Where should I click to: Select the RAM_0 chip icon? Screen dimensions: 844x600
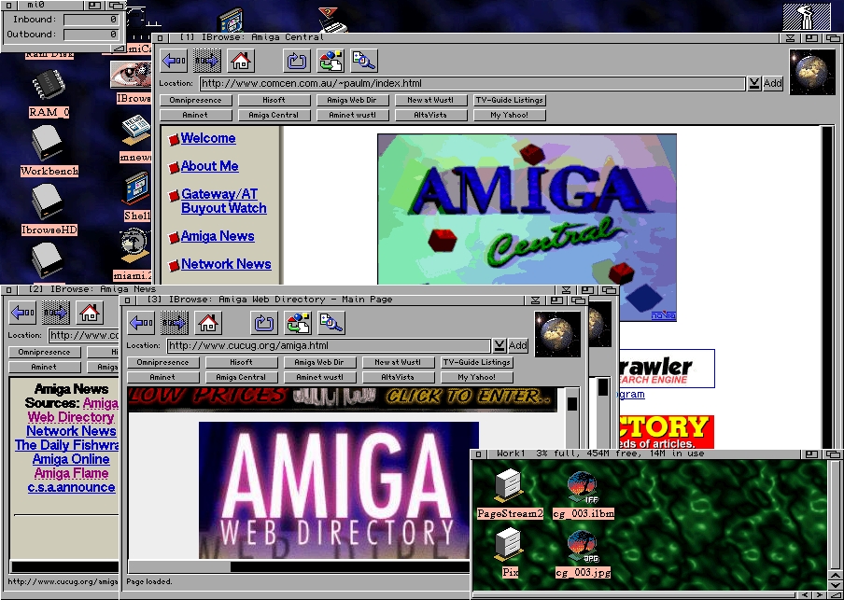coord(48,87)
